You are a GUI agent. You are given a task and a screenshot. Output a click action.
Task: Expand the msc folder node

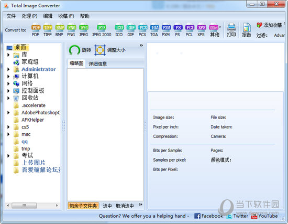point(8,134)
